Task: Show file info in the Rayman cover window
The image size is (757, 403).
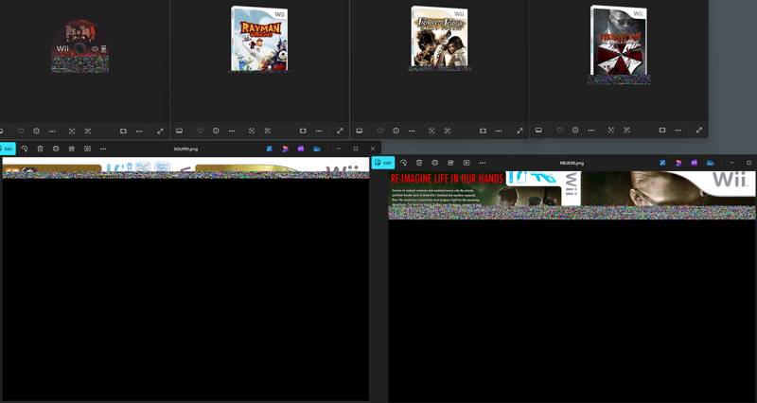Action: 216,131
